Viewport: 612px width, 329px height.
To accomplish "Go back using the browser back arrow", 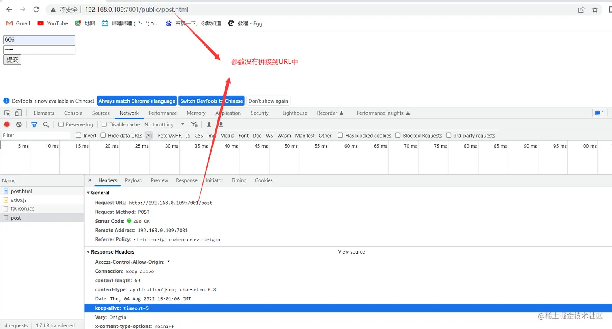I will (x=9, y=9).
